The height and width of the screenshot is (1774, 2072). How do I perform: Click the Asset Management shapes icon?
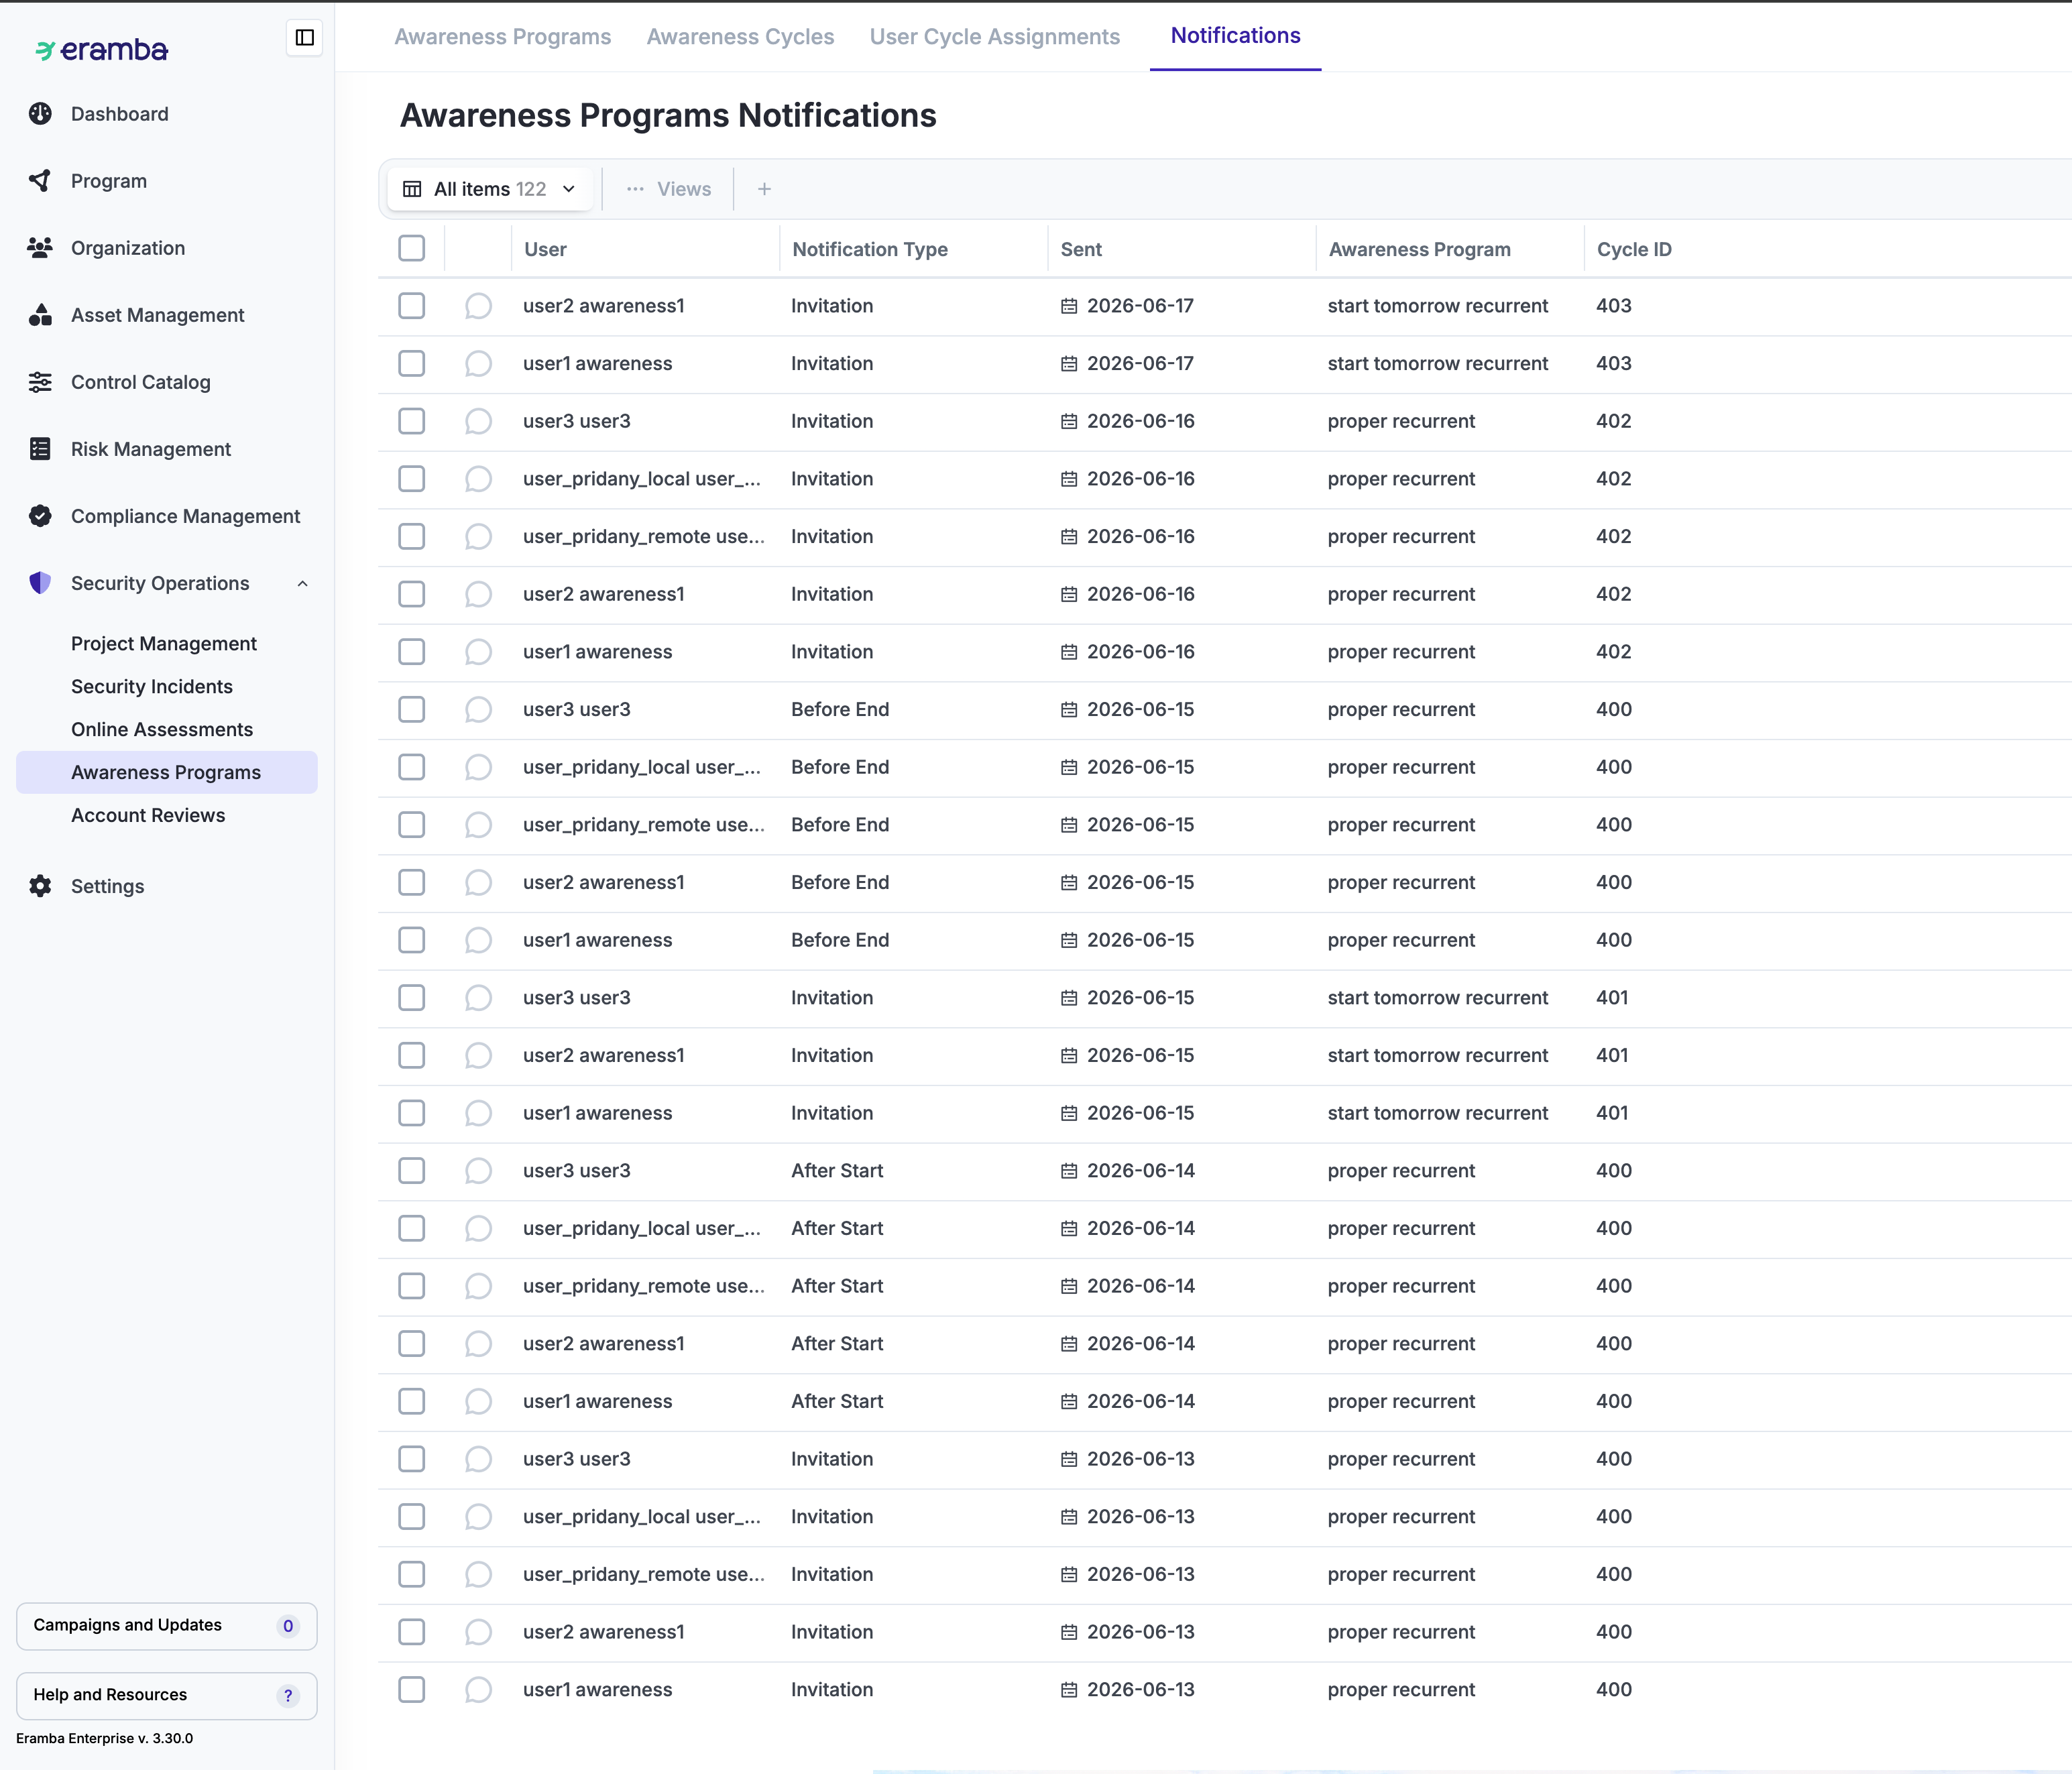pos(40,315)
